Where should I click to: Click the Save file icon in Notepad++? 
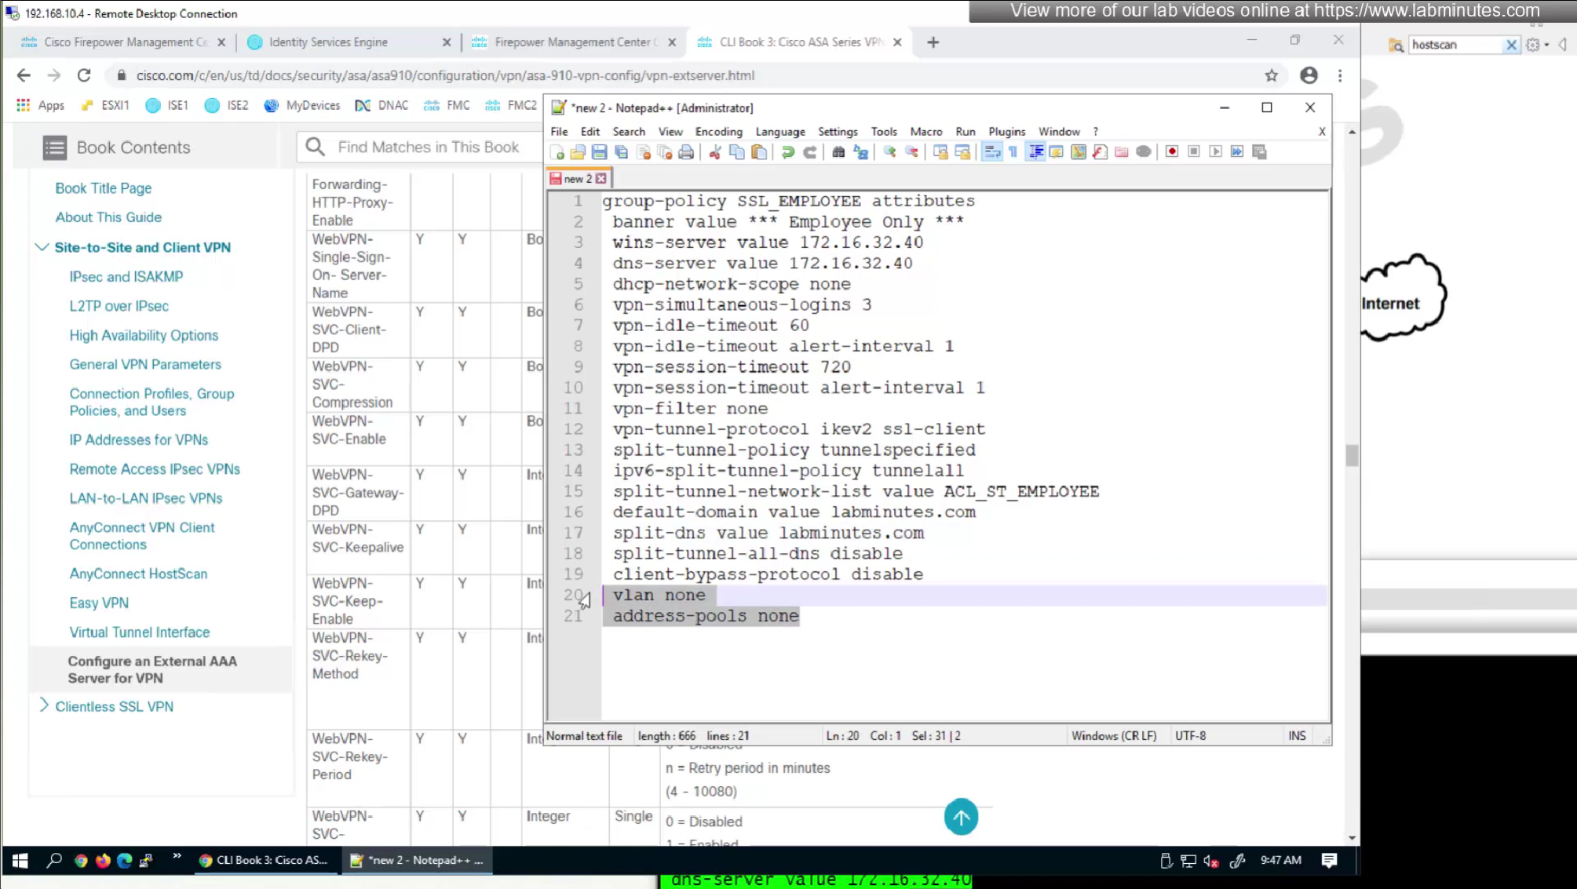(599, 152)
